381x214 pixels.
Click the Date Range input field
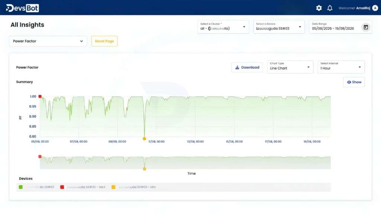tap(340, 27)
